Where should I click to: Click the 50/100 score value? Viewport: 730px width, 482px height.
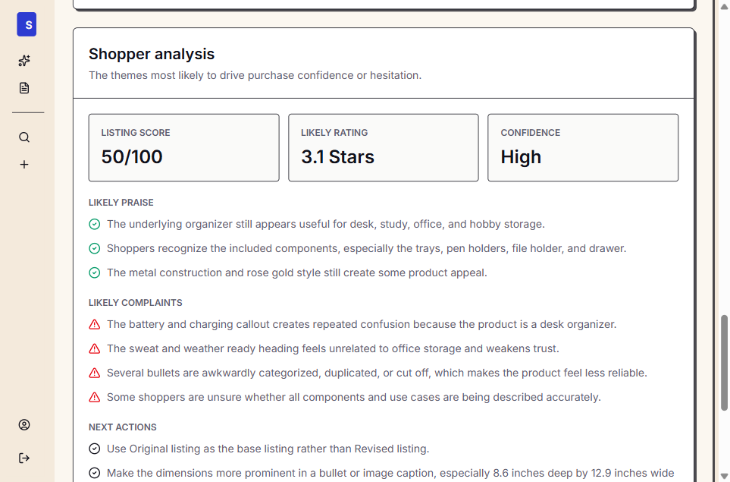132,156
